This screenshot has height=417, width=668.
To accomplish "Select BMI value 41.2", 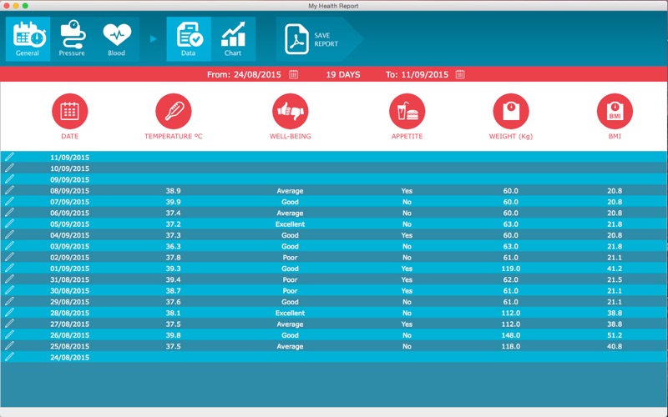I will (x=615, y=269).
